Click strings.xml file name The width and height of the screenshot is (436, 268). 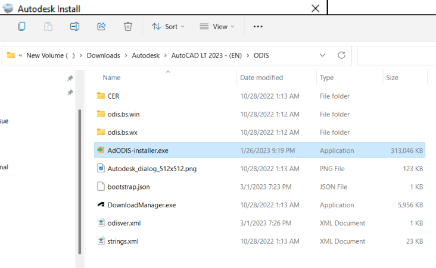click(x=123, y=241)
